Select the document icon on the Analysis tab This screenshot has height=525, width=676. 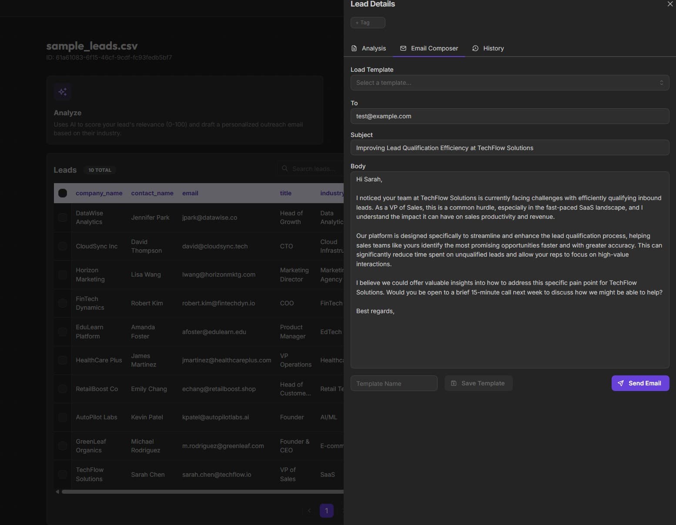coord(354,48)
